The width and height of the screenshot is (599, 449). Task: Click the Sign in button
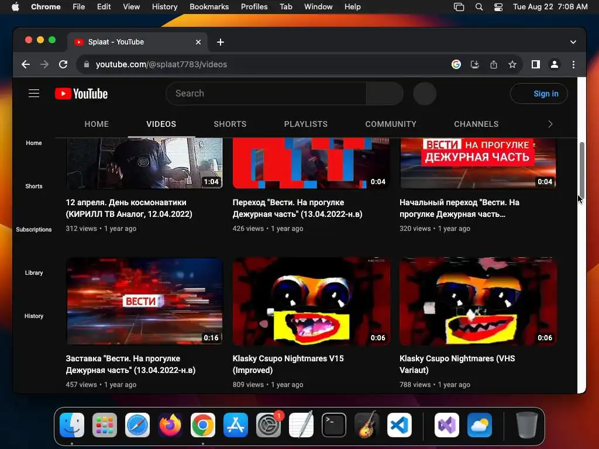tap(539, 94)
